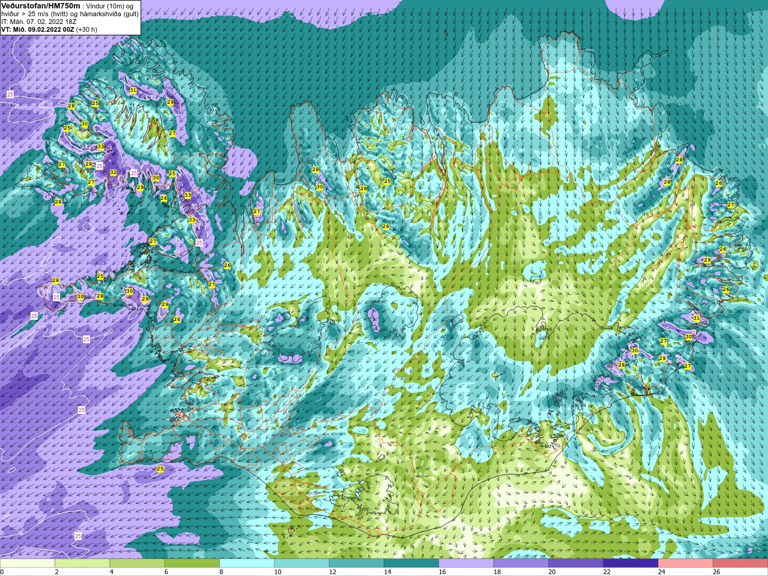Image resolution: width=768 pixels, height=576 pixels.
Task: Click the legend tick label '0'
Action: click(x=2, y=572)
